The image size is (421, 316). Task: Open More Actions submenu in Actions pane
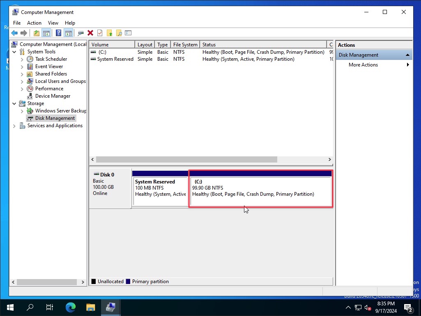pyautogui.click(x=374, y=65)
